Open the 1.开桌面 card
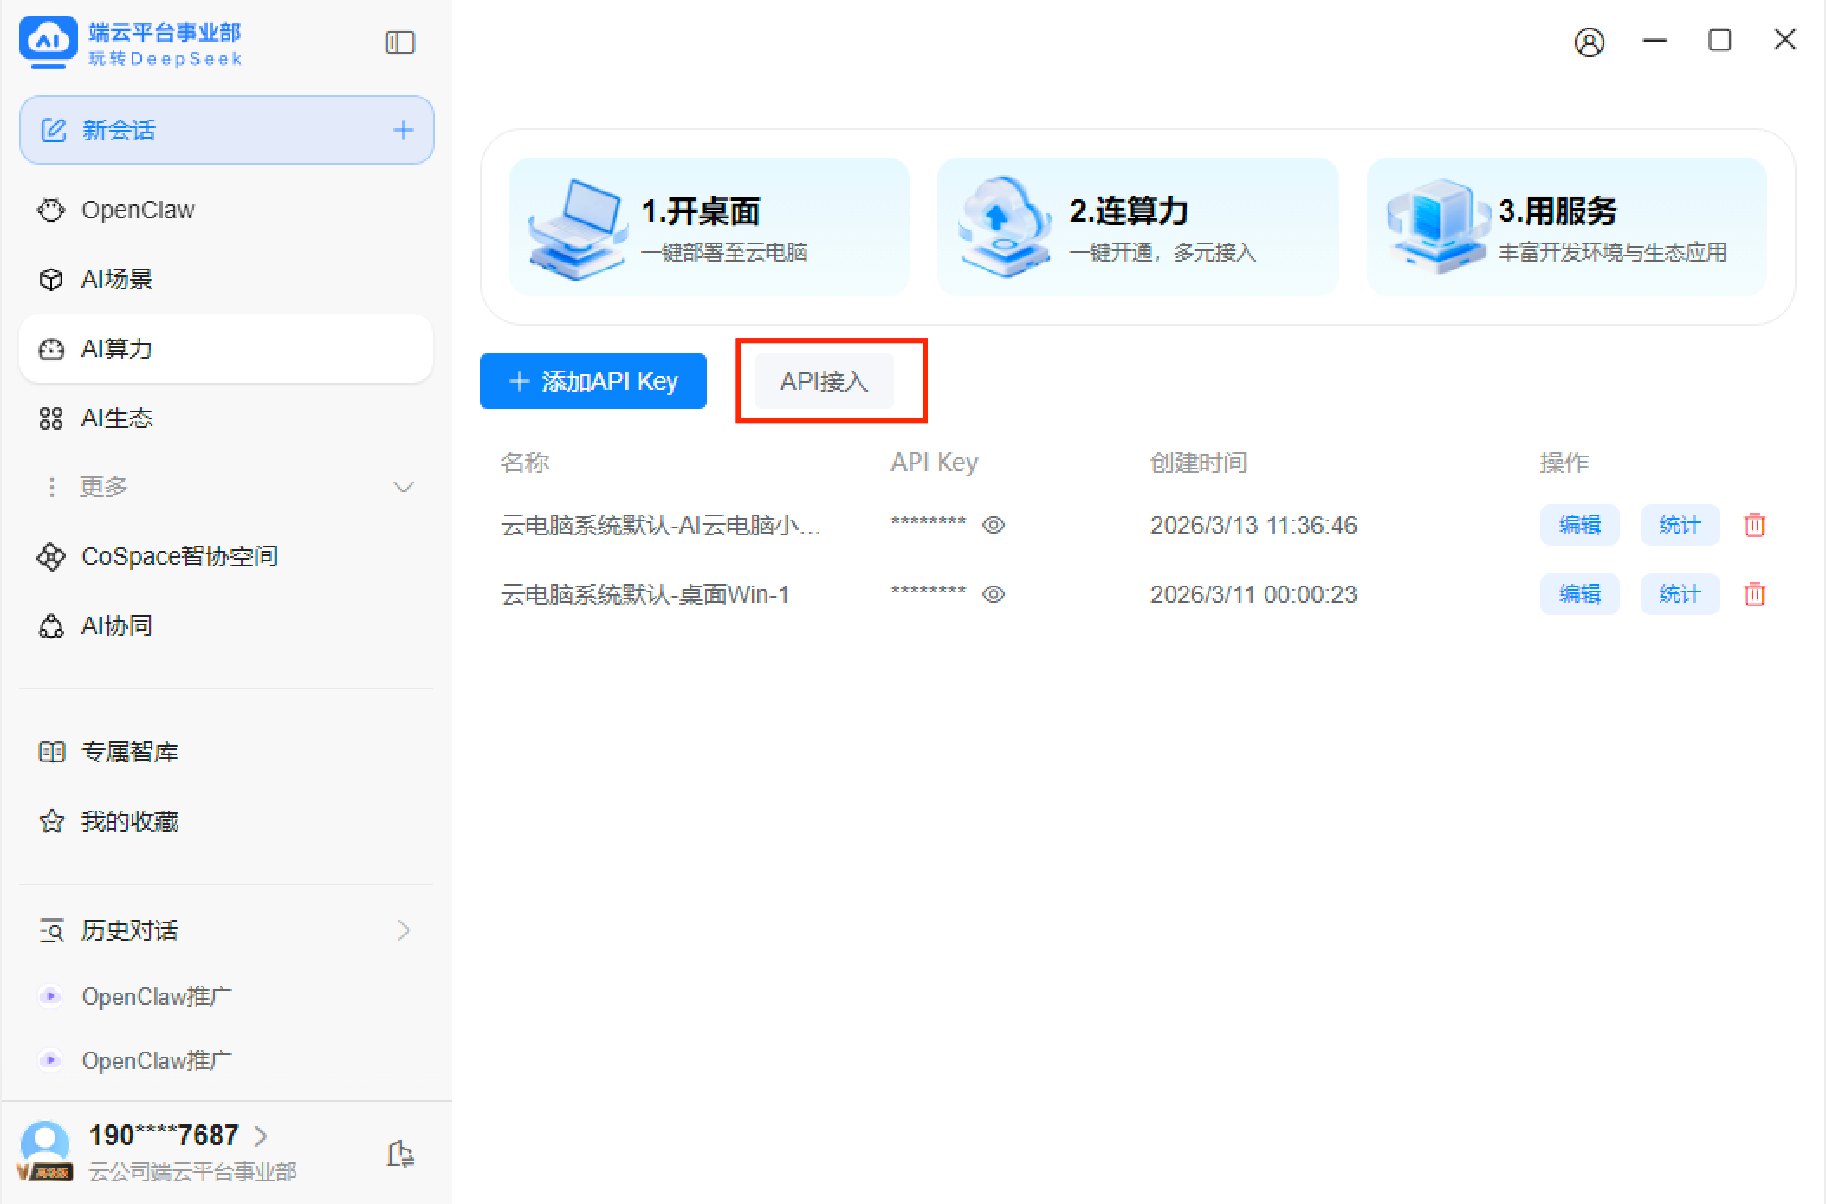This screenshot has height=1204, width=1826. pyautogui.click(x=709, y=227)
